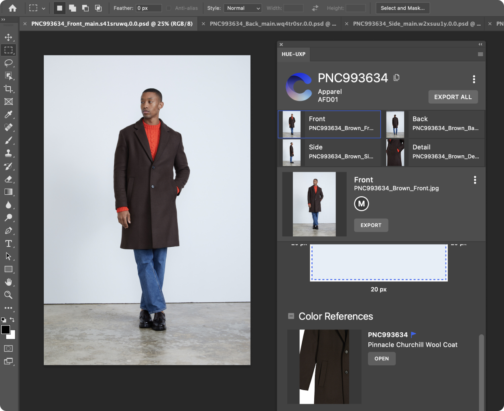Copy the PNC993634 product ID
Viewport: 504px width, 411px height.
pyautogui.click(x=396, y=77)
